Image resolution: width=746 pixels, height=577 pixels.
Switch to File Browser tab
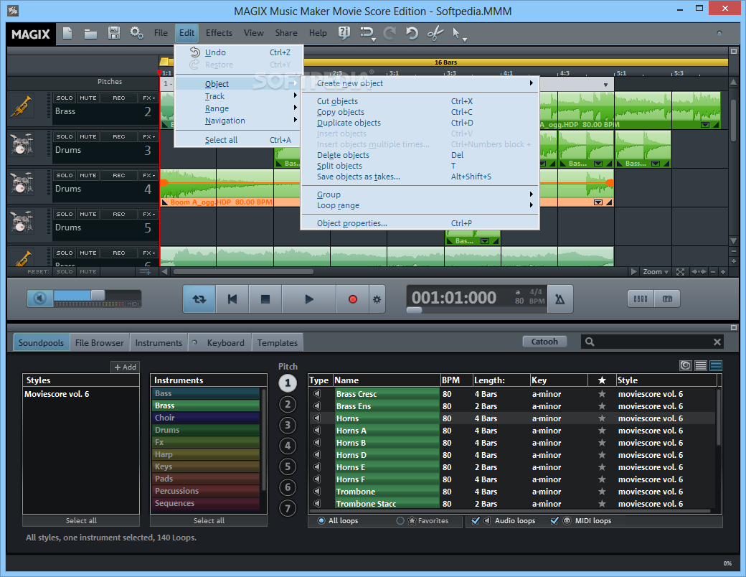[x=99, y=343]
